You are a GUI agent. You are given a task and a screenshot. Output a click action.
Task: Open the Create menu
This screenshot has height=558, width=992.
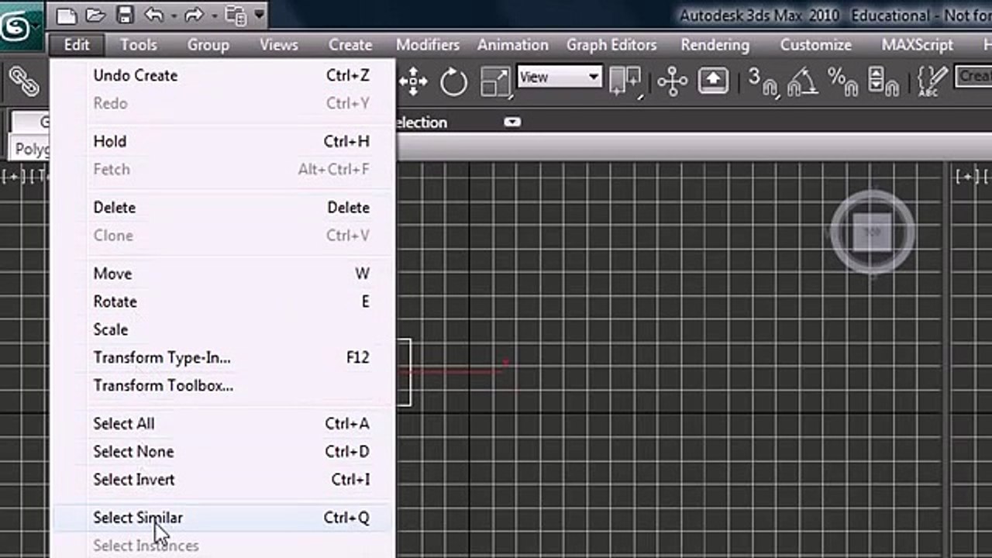point(350,45)
